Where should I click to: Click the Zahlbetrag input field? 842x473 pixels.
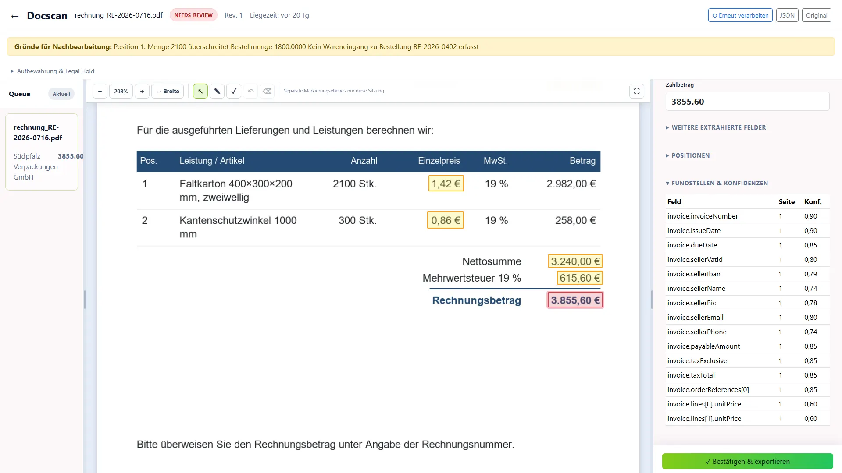(748, 102)
